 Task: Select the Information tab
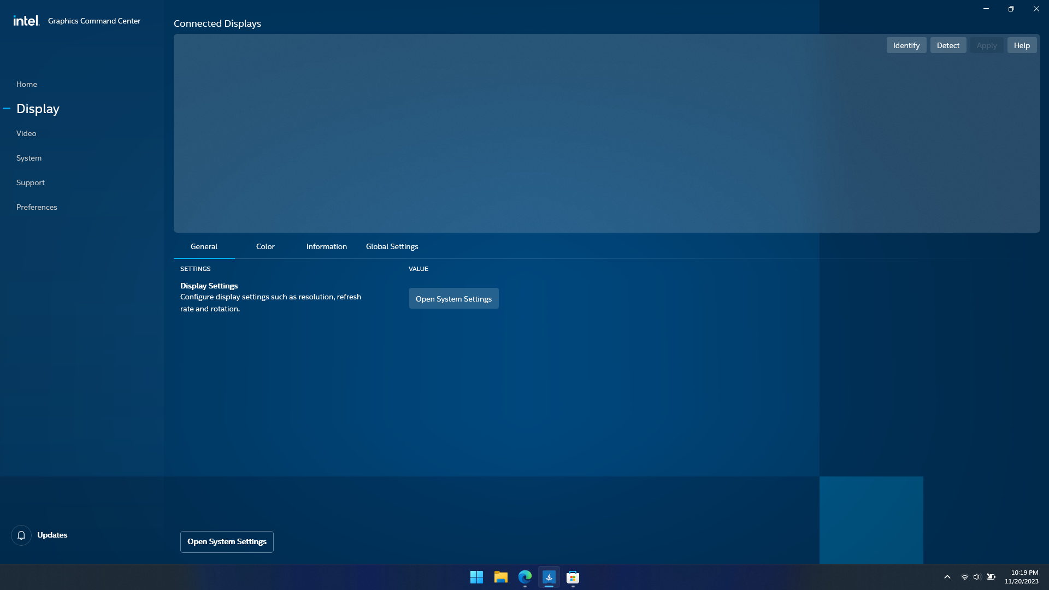(x=326, y=246)
